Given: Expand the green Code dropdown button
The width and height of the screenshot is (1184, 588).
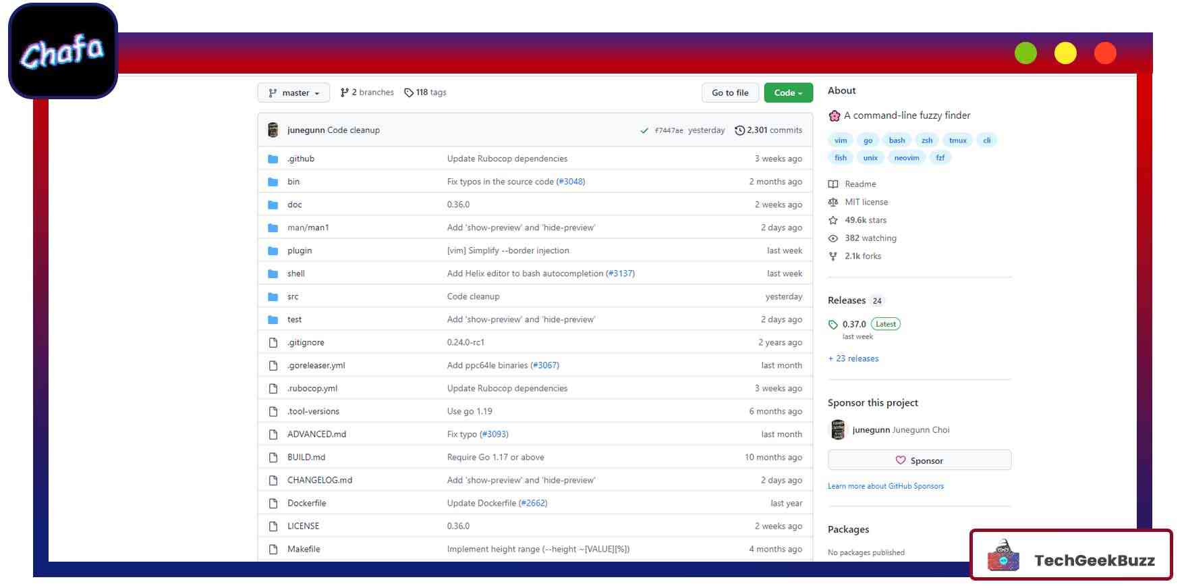Looking at the screenshot, I should click(x=788, y=93).
